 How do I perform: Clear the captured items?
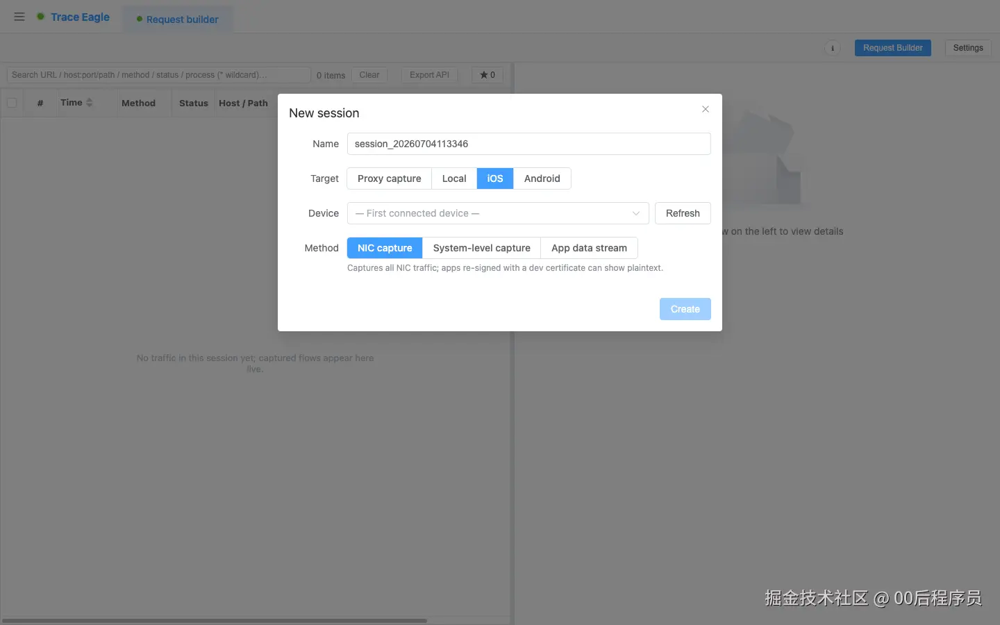pyautogui.click(x=369, y=75)
